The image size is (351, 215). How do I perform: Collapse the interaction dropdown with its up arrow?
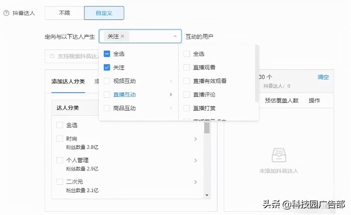click(x=175, y=36)
